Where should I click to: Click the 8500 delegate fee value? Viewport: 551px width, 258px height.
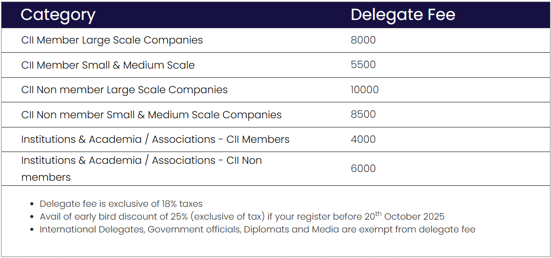tap(363, 115)
